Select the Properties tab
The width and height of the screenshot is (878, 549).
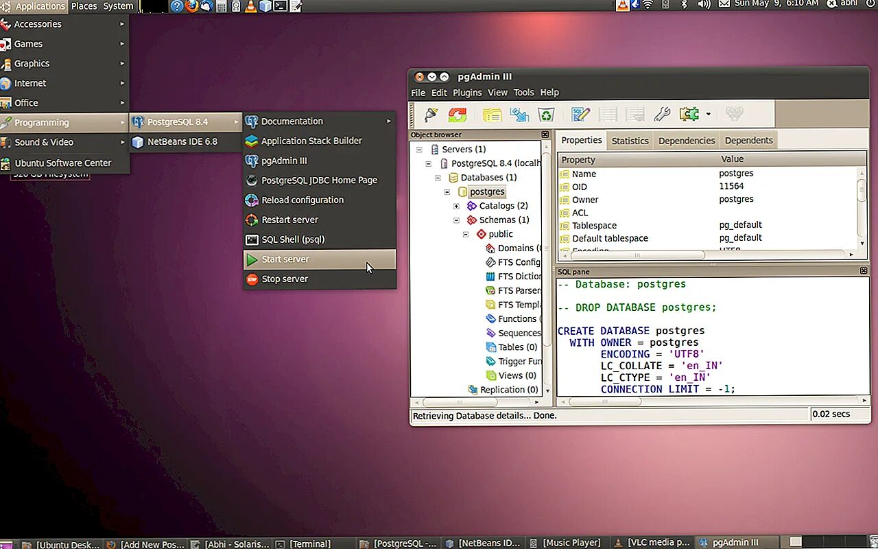tap(582, 140)
